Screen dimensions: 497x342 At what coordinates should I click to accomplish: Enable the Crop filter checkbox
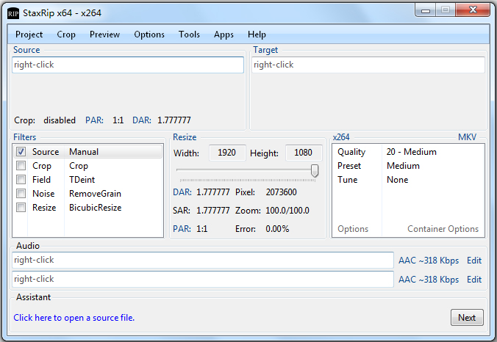point(21,166)
